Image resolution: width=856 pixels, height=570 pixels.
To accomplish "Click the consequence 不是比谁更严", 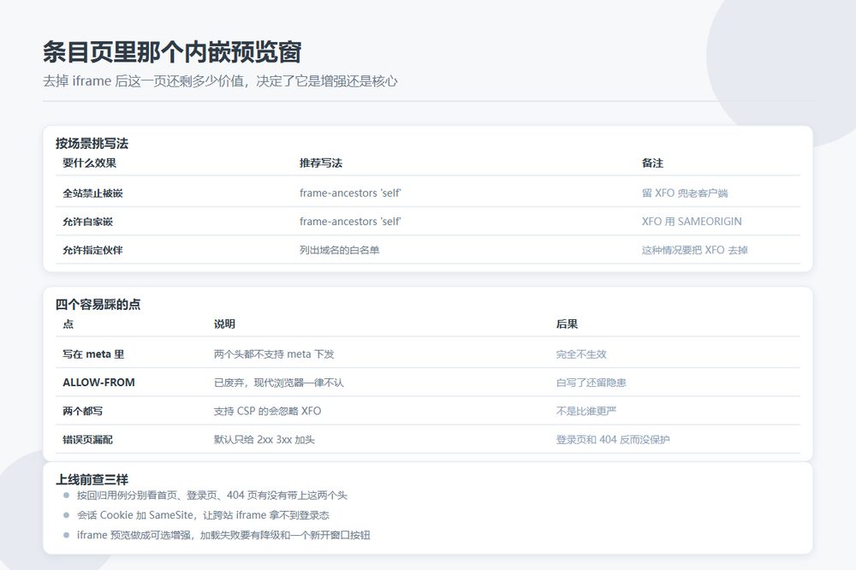I will pos(586,411).
